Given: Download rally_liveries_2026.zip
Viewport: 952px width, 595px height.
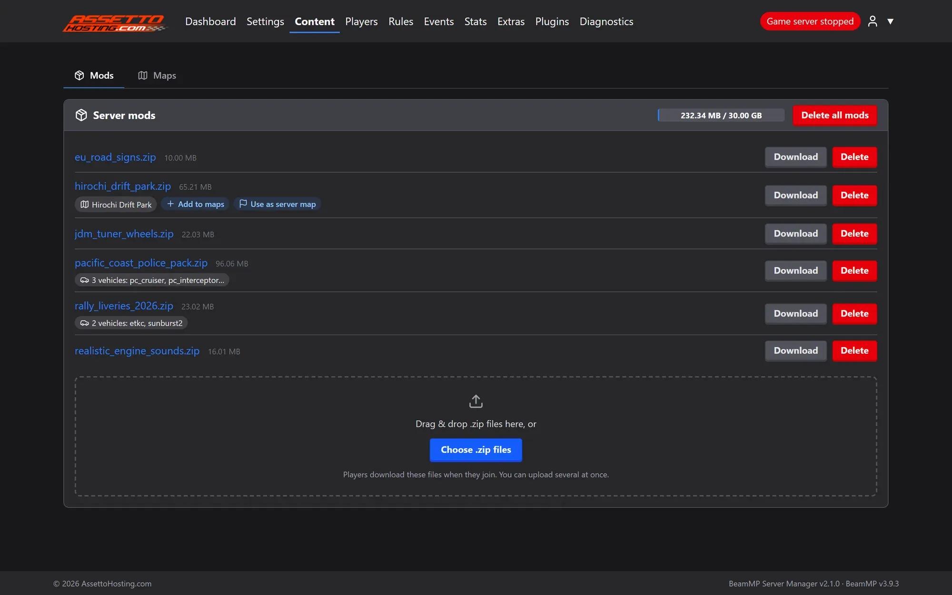Looking at the screenshot, I should 796,314.
